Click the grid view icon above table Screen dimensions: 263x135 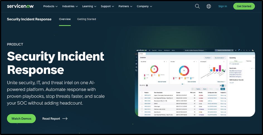[221, 86]
